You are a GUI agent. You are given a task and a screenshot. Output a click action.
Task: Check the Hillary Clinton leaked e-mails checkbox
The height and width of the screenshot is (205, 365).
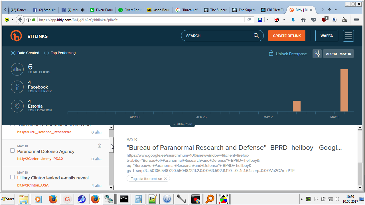(12, 177)
